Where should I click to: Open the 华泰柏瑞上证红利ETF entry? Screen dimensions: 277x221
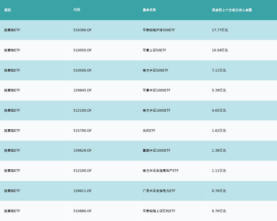click(159, 211)
